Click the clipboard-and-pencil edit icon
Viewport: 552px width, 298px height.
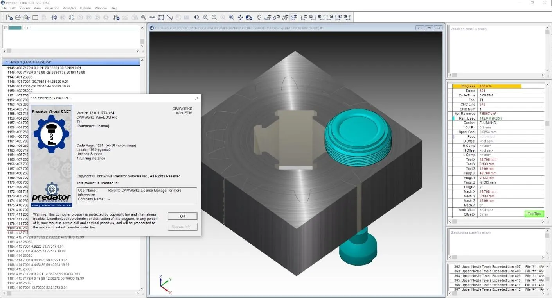click(27, 18)
